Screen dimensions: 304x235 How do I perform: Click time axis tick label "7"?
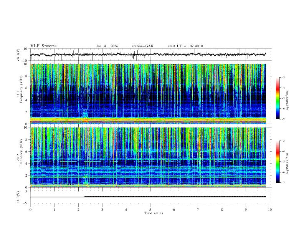pos(198,210)
